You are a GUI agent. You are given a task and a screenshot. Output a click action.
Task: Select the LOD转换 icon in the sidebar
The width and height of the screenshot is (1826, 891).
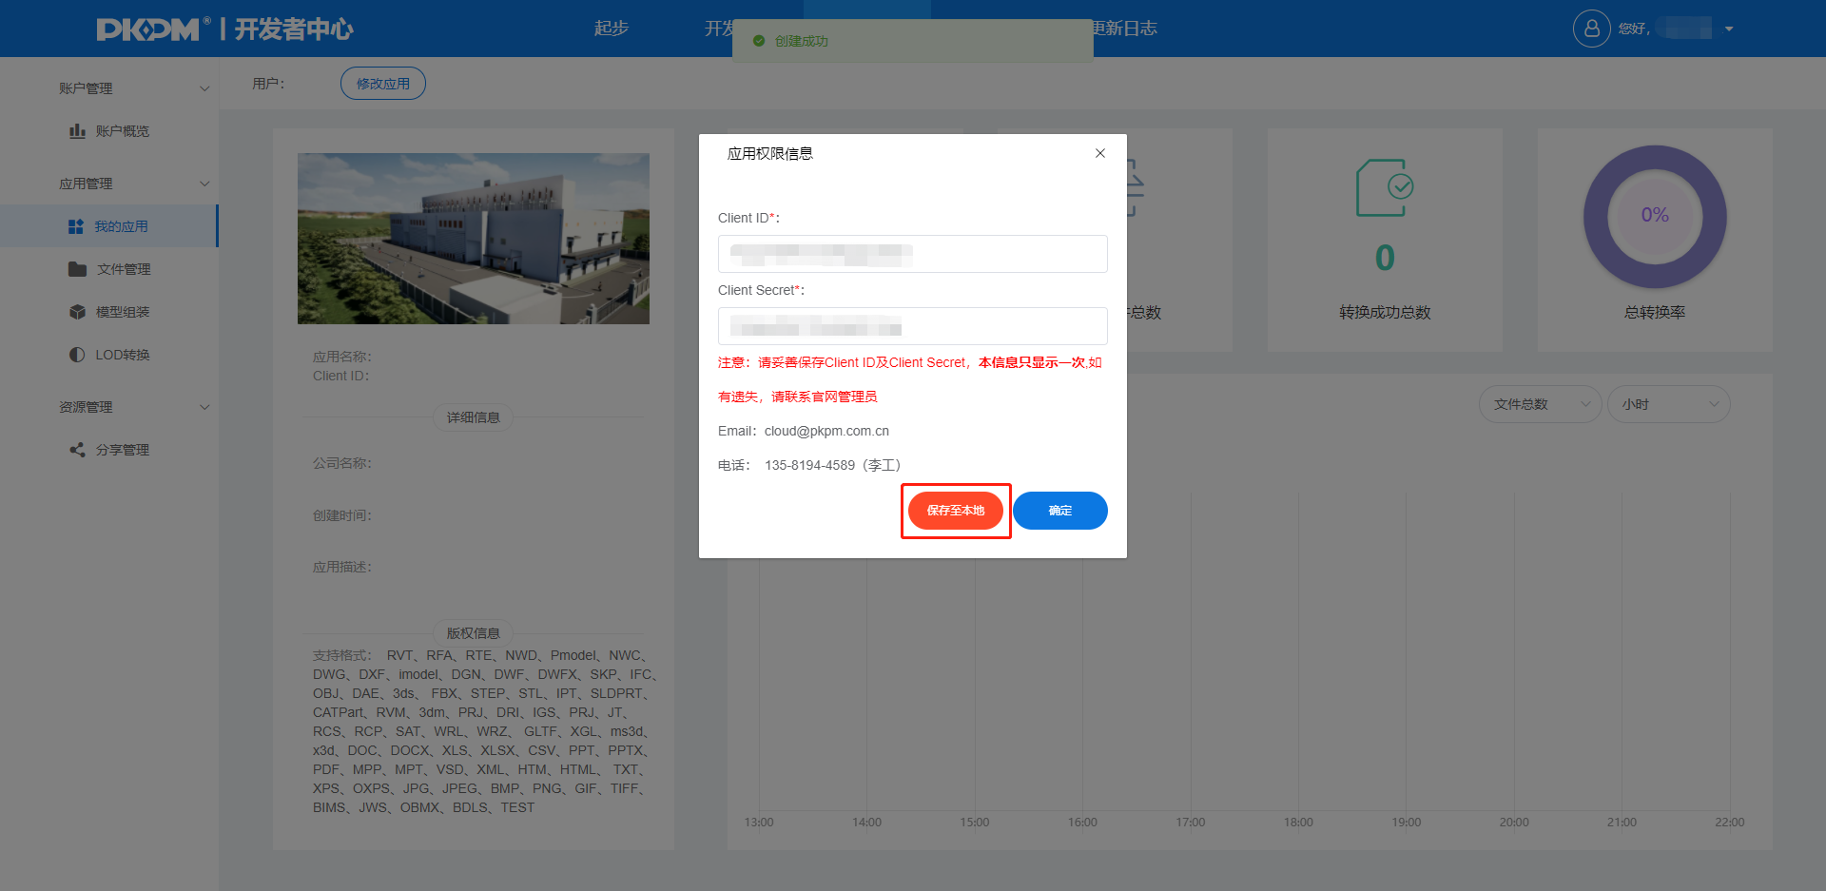(76, 354)
